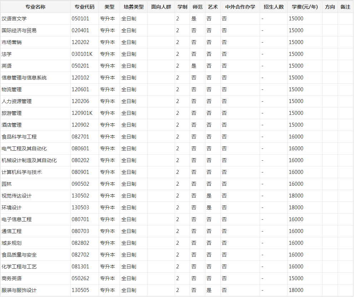
Task: Click major code 130503
Action: pos(80,208)
